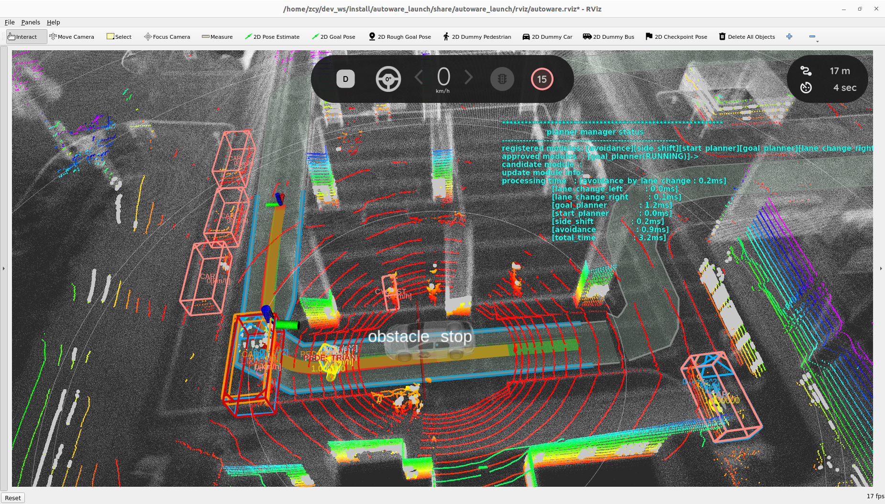Click the Delete All Objects tool
The width and height of the screenshot is (885, 504).
click(x=747, y=37)
